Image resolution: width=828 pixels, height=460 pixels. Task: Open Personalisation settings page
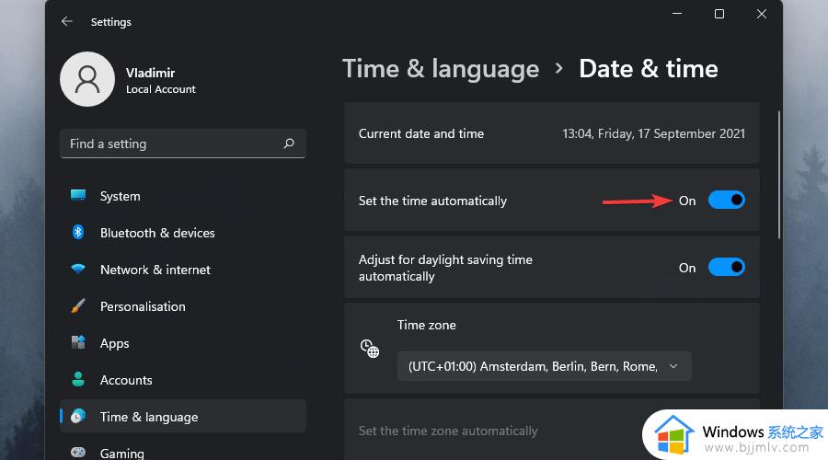point(183,306)
